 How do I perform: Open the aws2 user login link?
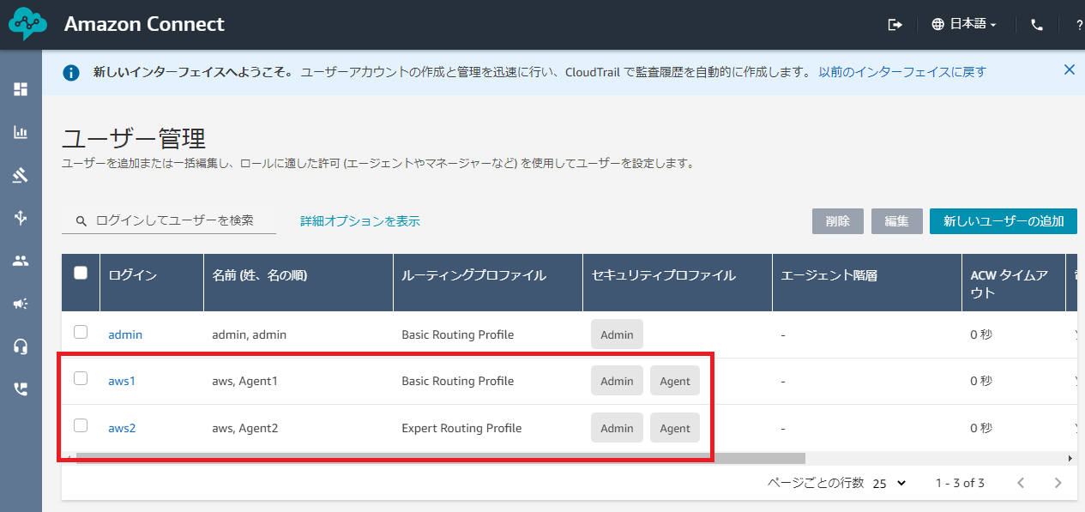point(122,428)
